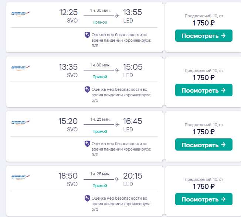Click Прямой label on the 15:20 flight

tap(100, 131)
